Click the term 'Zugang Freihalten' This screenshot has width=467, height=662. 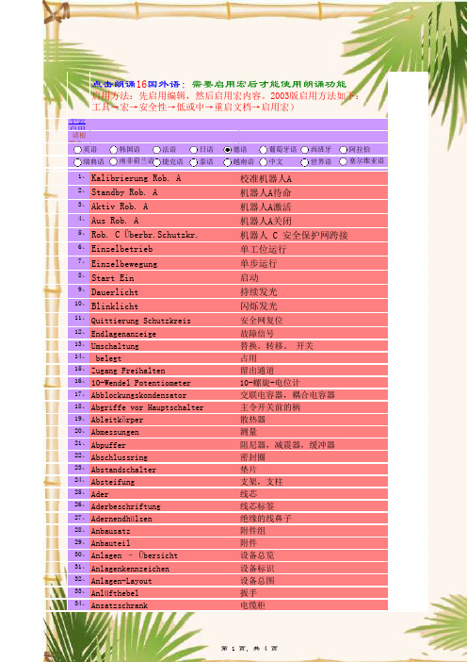(128, 371)
